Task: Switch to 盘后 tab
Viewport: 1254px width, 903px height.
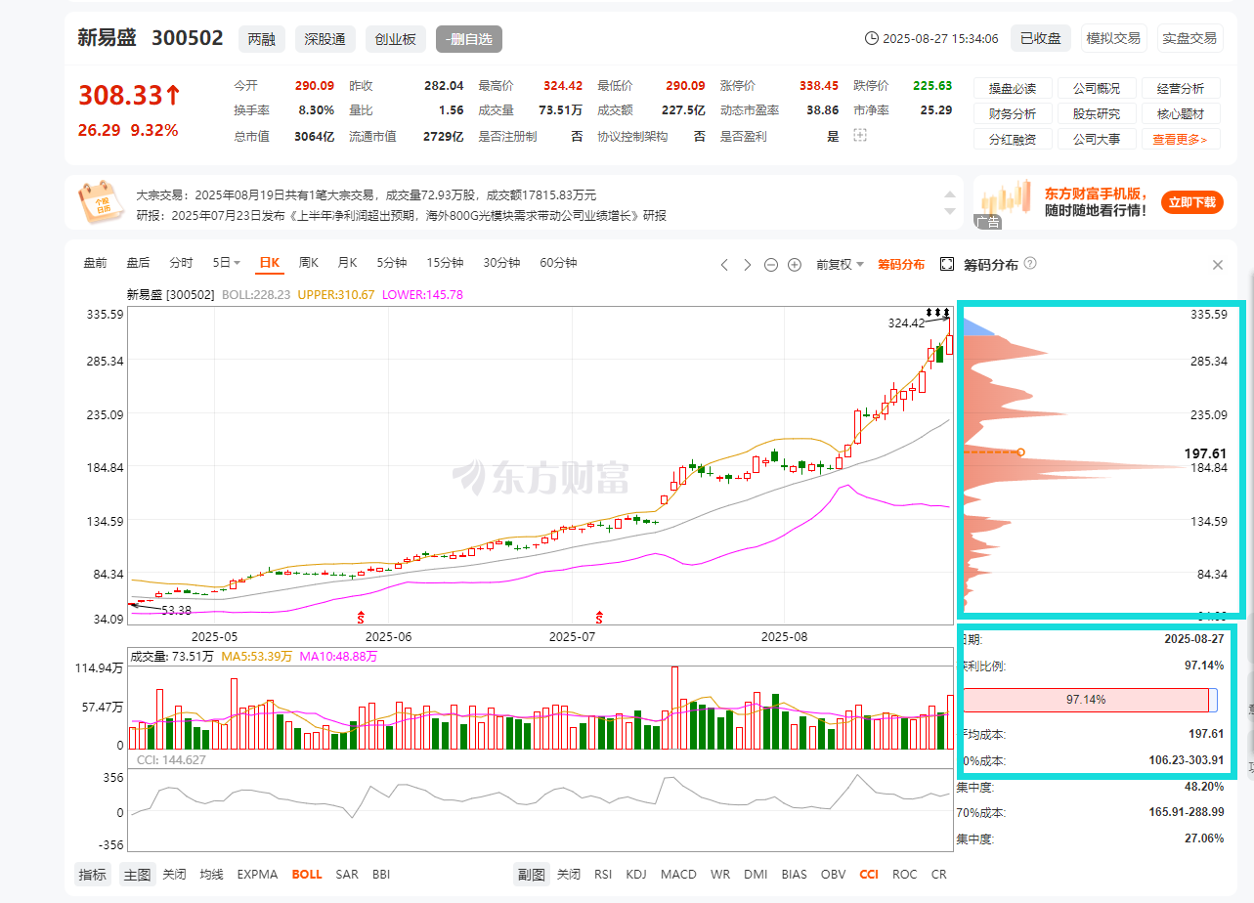Action: coord(138,262)
